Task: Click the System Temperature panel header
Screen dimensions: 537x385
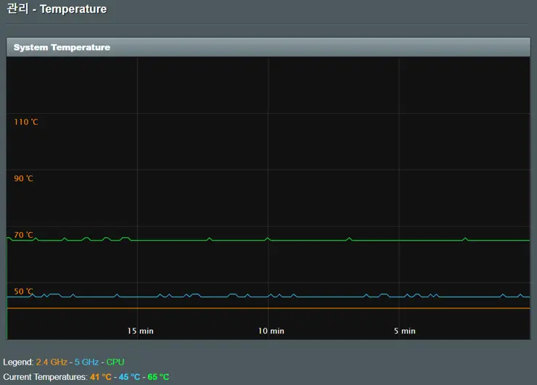Action: [62, 47]
